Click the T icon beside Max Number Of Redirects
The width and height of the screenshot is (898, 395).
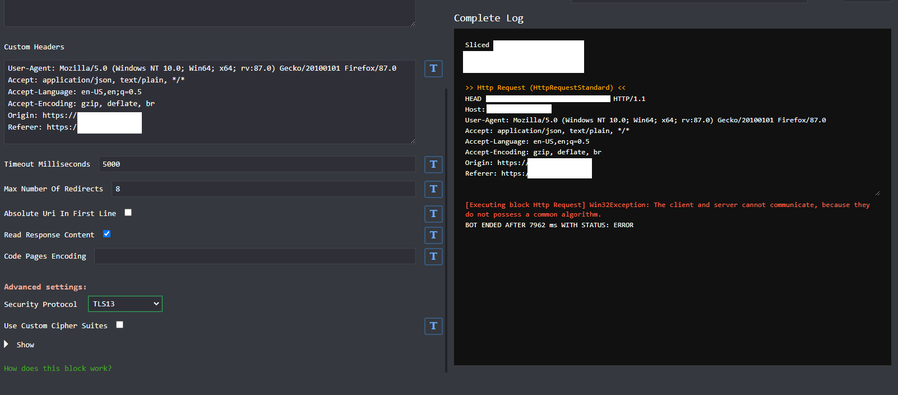pos(433,189)
